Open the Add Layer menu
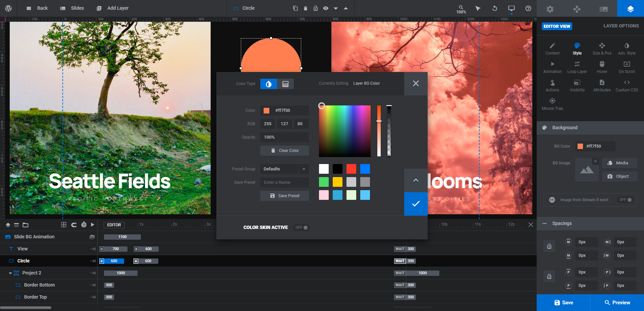 (112, 8)
